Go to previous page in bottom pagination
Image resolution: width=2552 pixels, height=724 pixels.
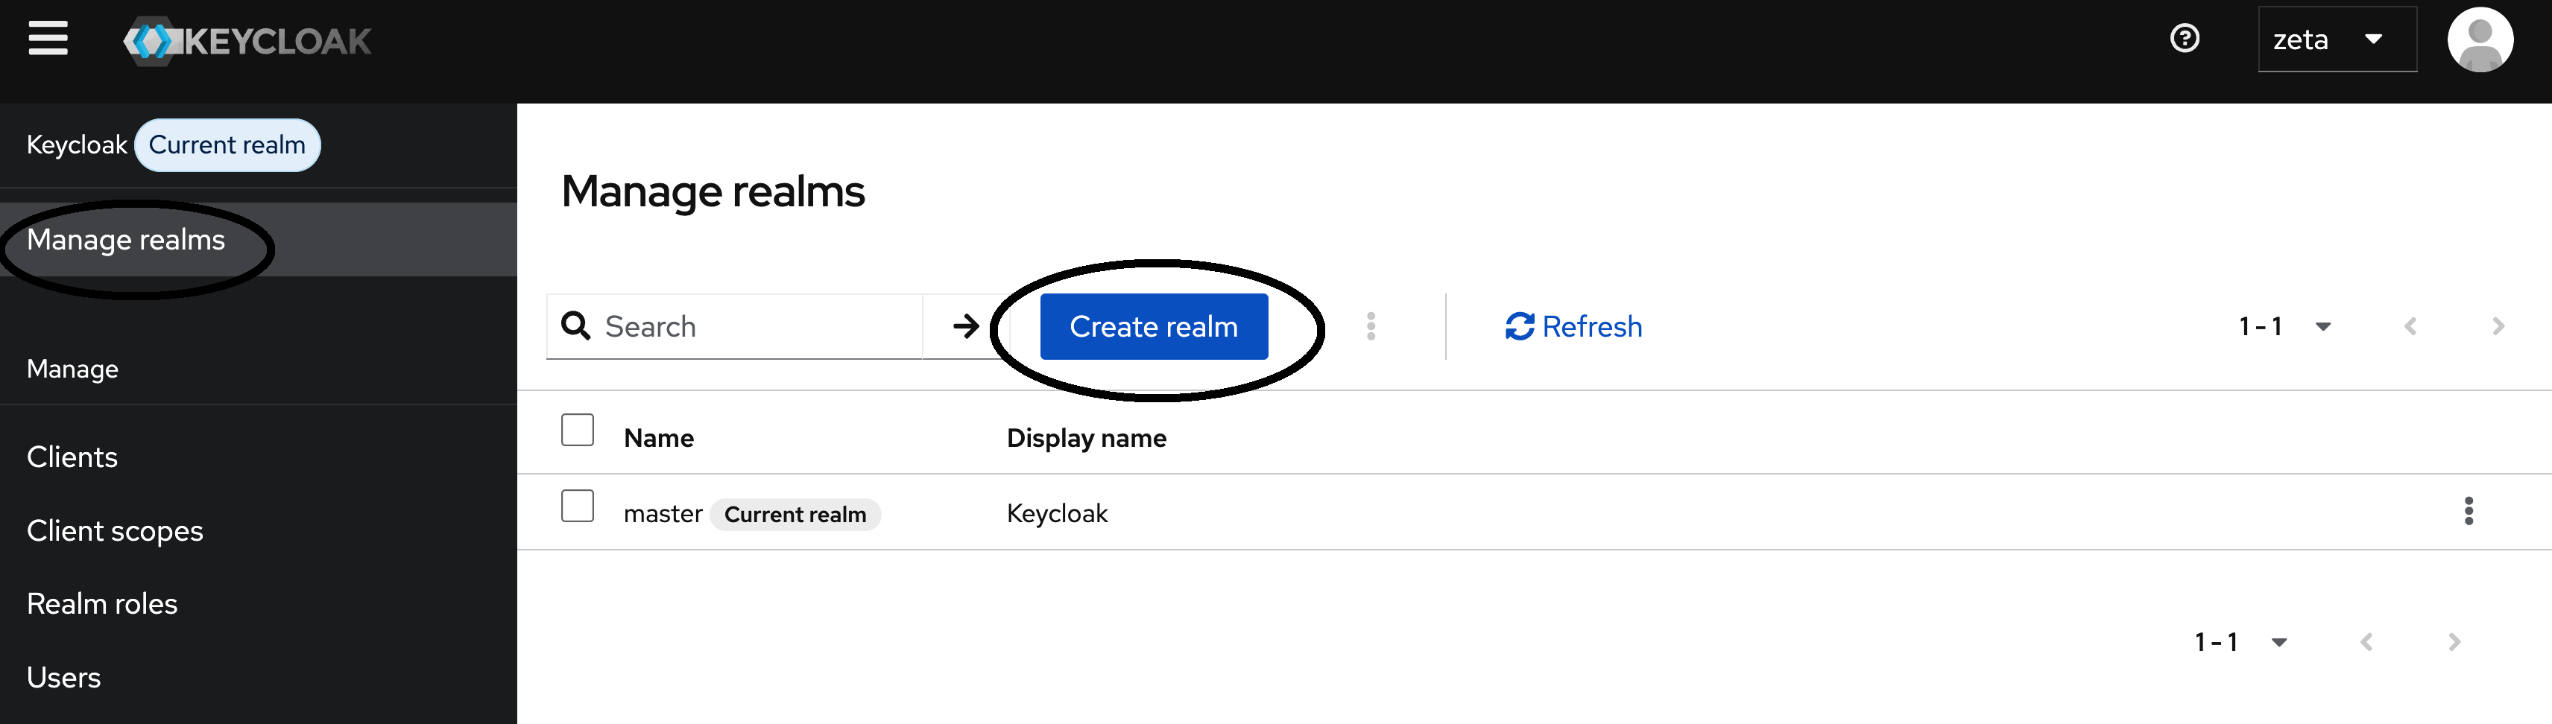pyautogui.click(x=2366, y=642)
